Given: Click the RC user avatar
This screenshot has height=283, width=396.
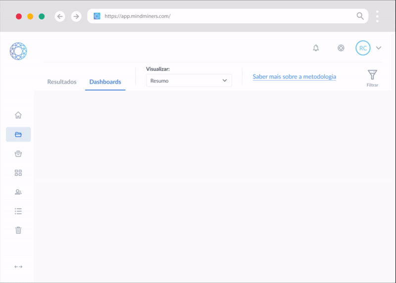Looking at the screenshot, I should click(363, 48).
